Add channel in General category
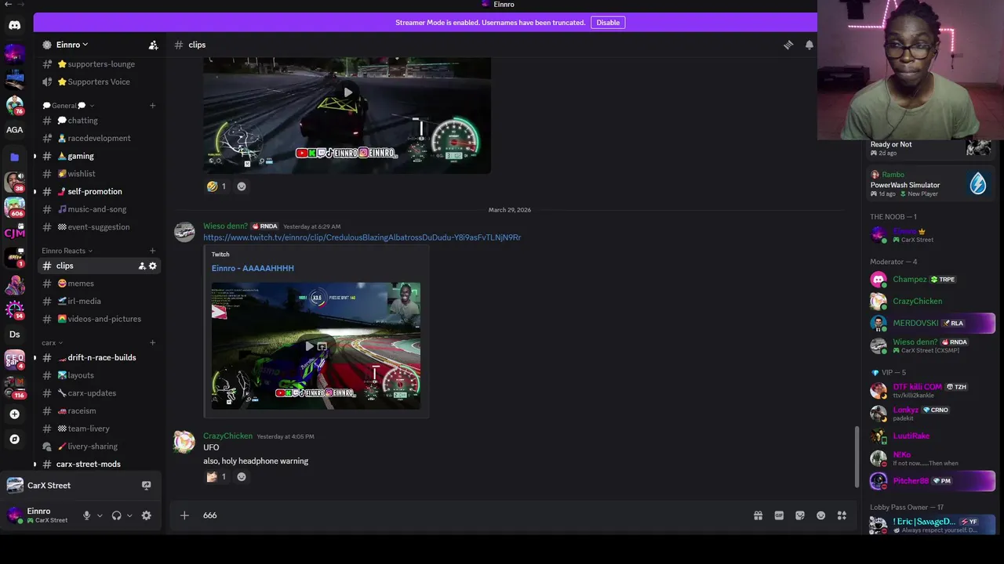Screen dimensions: 1004x564 point(153,105)
